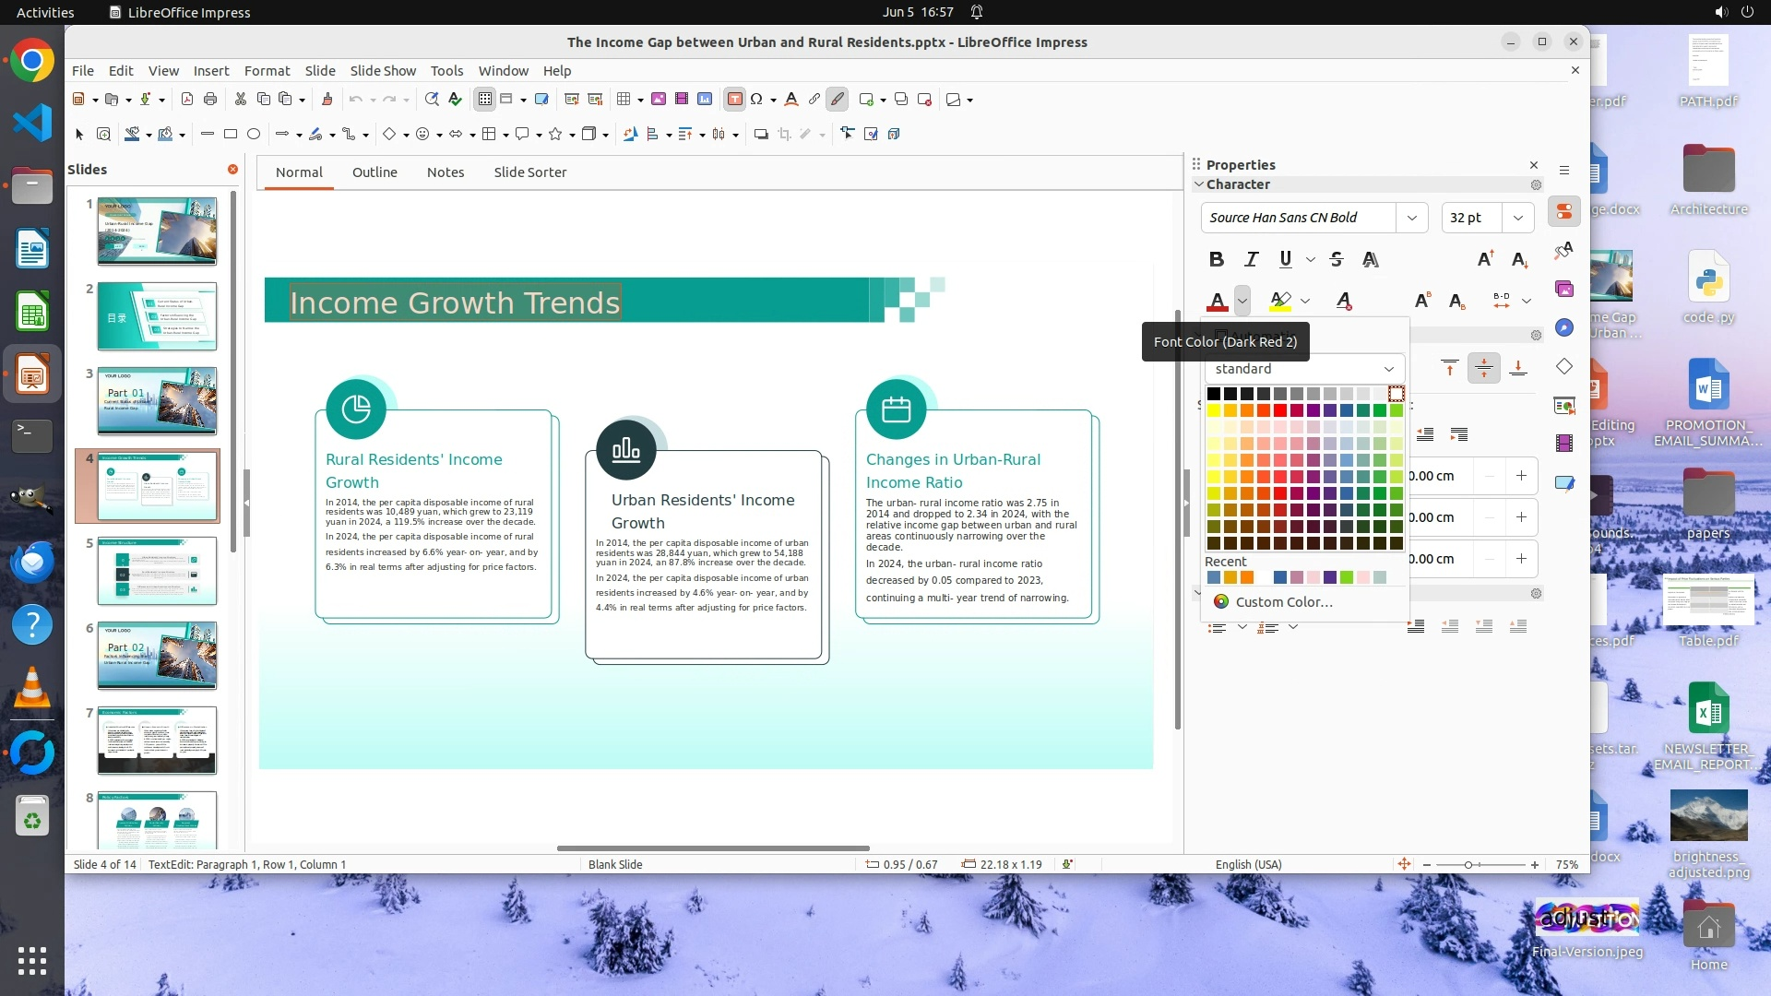This screenshot has width=1771, height=996.
Task: Click Export as PDF toolbar icon
Action: (187, 100)
